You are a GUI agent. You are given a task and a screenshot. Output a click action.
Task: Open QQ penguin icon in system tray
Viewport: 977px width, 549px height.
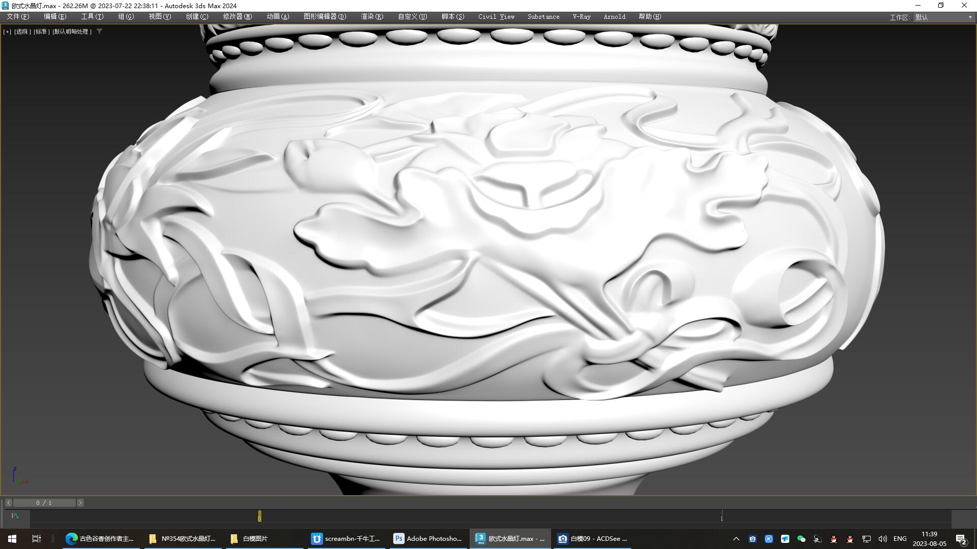[x=833, y=539]
